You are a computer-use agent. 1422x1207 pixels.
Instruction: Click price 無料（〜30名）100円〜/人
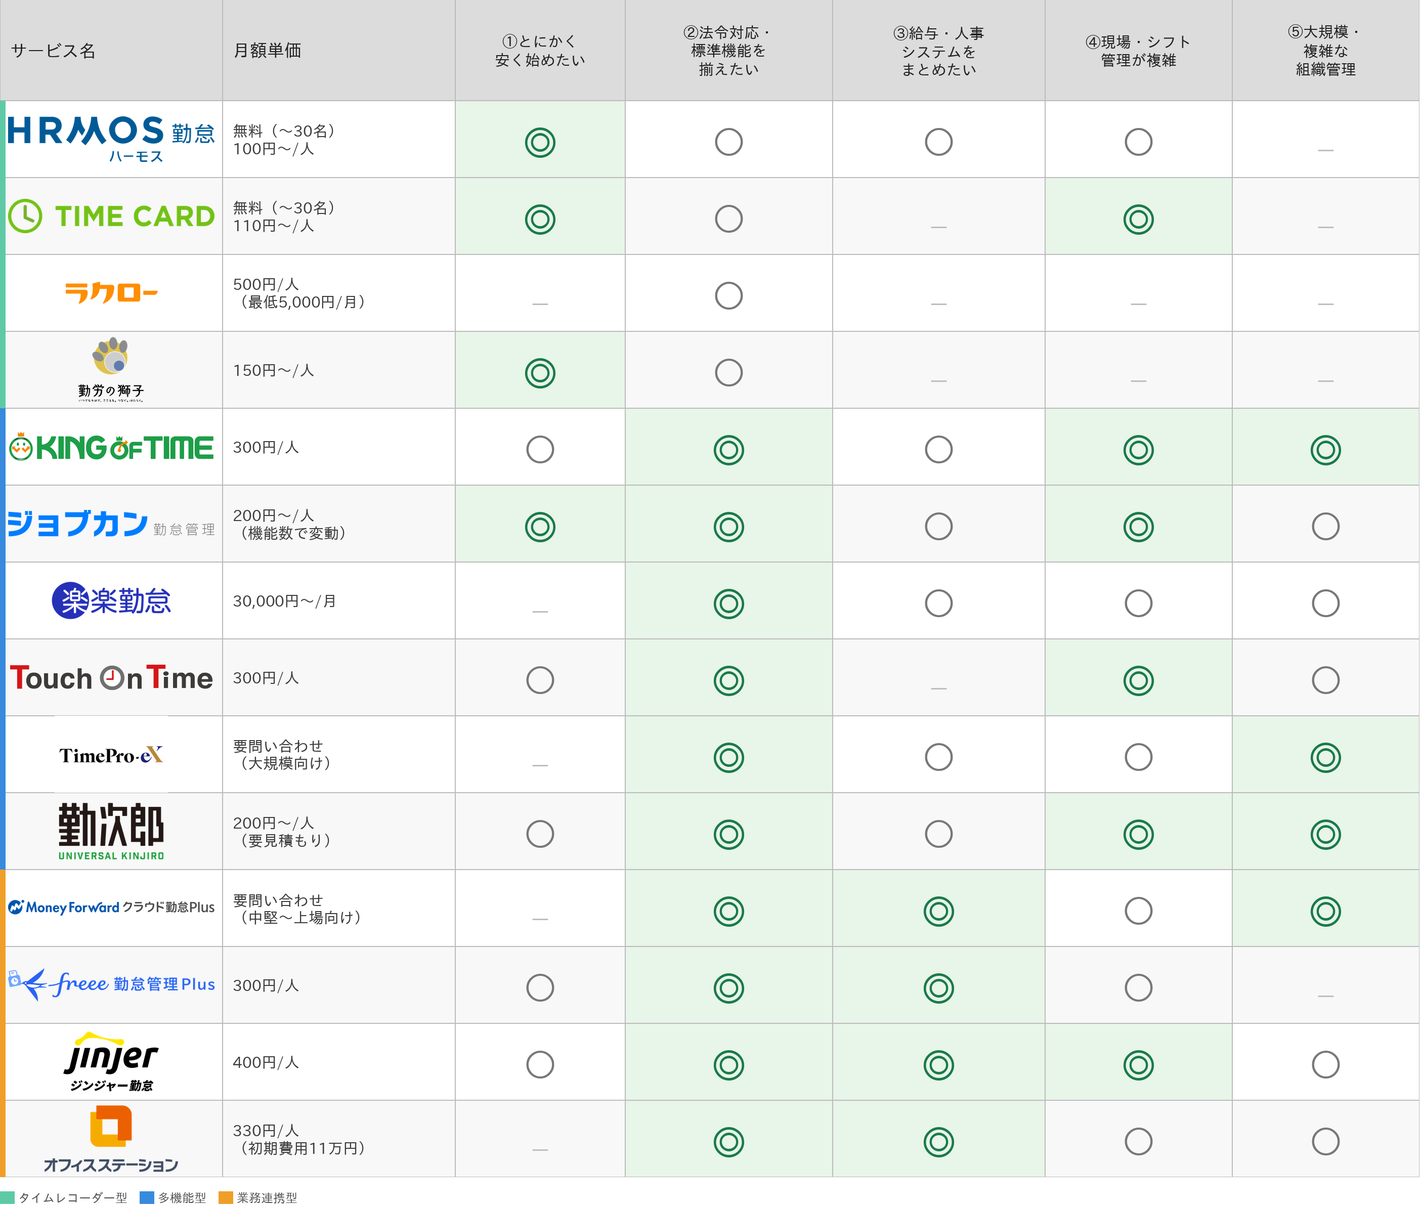286,140
